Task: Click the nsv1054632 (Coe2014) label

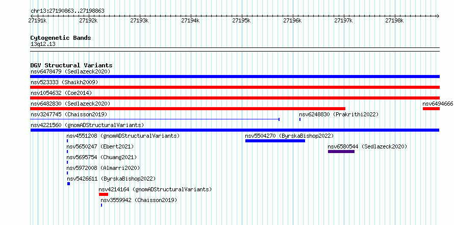Action: coord(61,93)
